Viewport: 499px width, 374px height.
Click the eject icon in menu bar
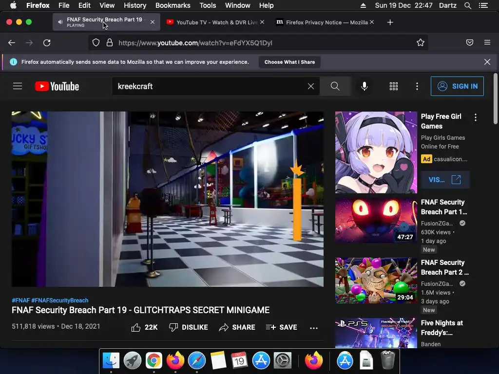[x=363, y=5]
